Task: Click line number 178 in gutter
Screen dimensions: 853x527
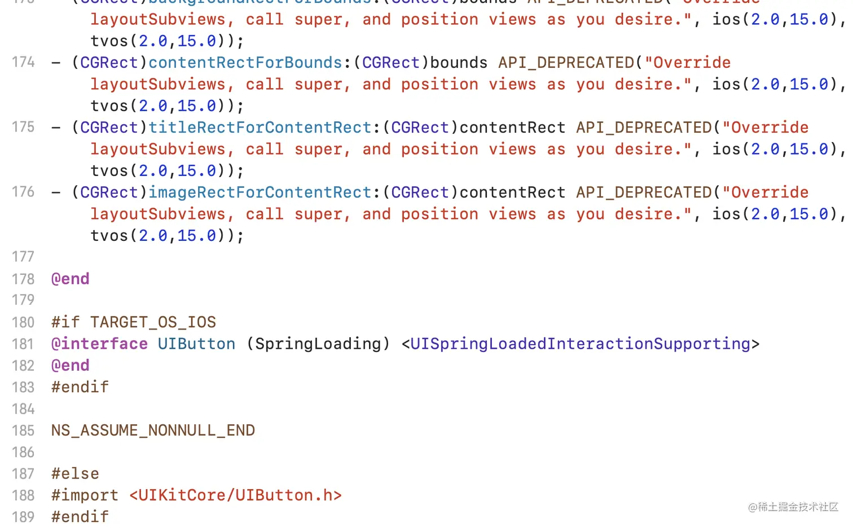Action: tap(23, 279)
